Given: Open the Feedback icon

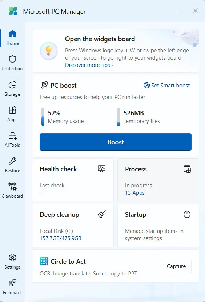Looking at the screenshot, I should pos(12,283).
